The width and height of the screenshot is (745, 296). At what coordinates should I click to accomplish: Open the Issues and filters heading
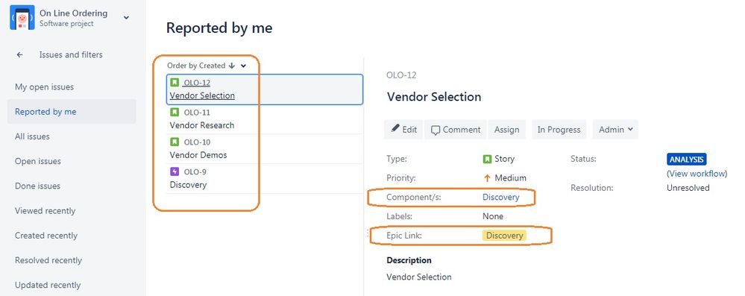[71, 54]
